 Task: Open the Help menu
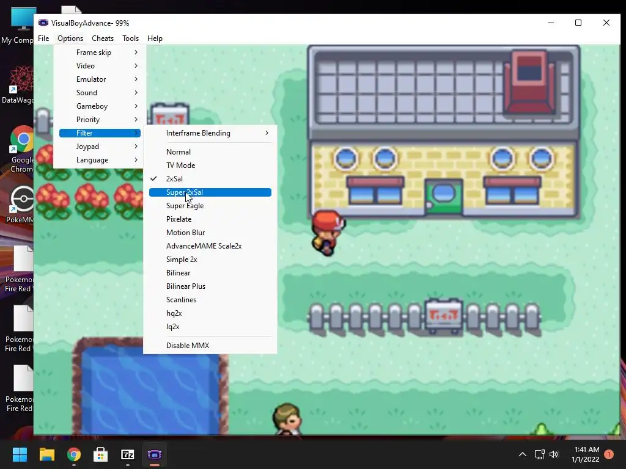155,38
